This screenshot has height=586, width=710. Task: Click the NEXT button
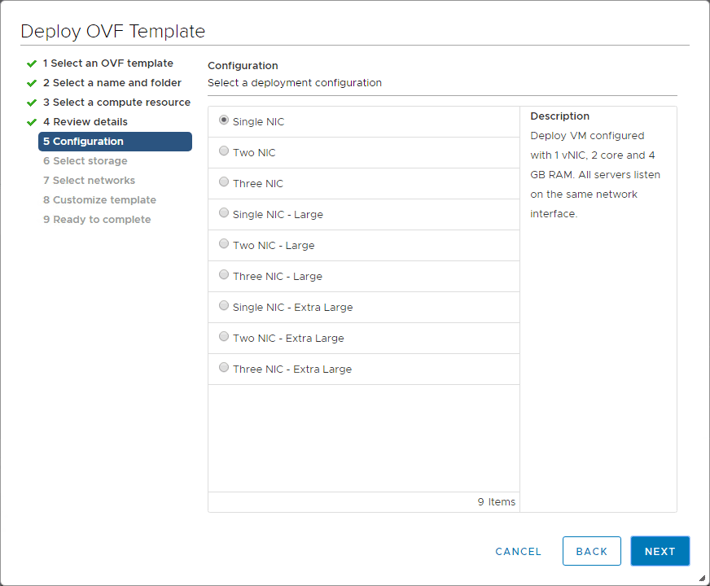[x=660, y=551]
